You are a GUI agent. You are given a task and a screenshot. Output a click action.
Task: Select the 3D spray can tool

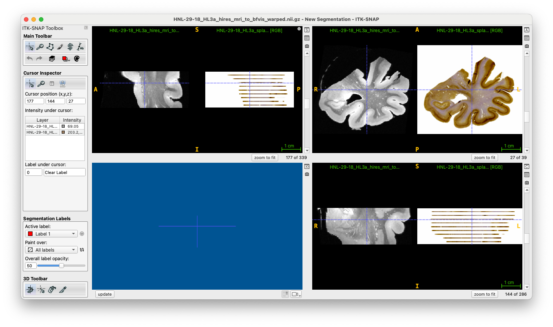pos(52,289)
